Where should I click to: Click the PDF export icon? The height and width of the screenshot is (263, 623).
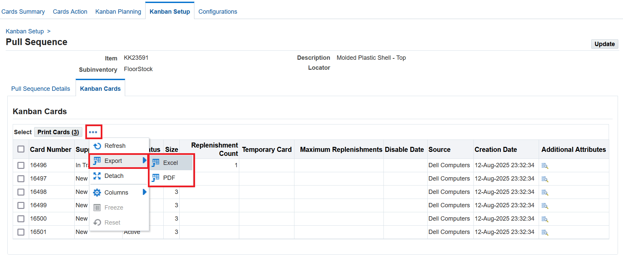point(156,178)
